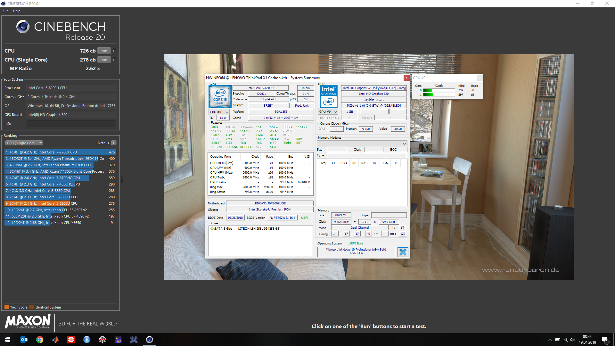This screenshot has height=346, width=615.
Task: Open the Help menu
Action: point(17,11)
